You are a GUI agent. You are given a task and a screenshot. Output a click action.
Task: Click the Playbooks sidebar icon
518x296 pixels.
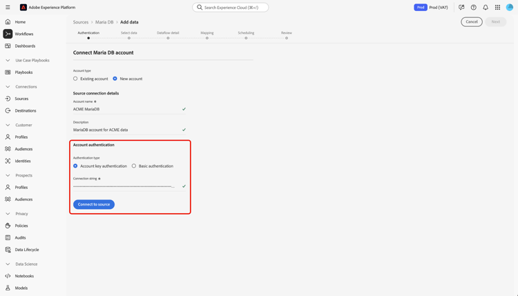click(8, 72)
